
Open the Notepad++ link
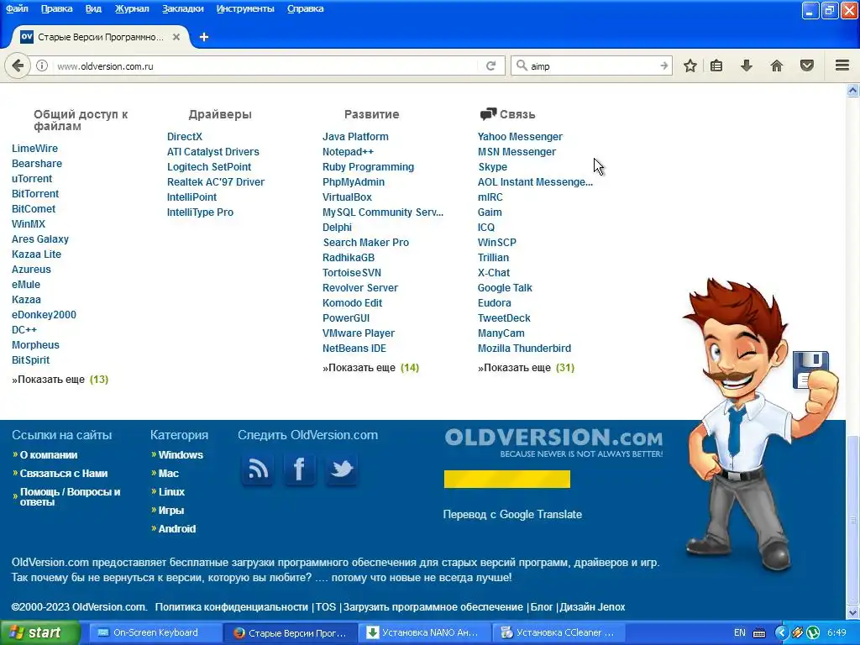click(348, 152)
